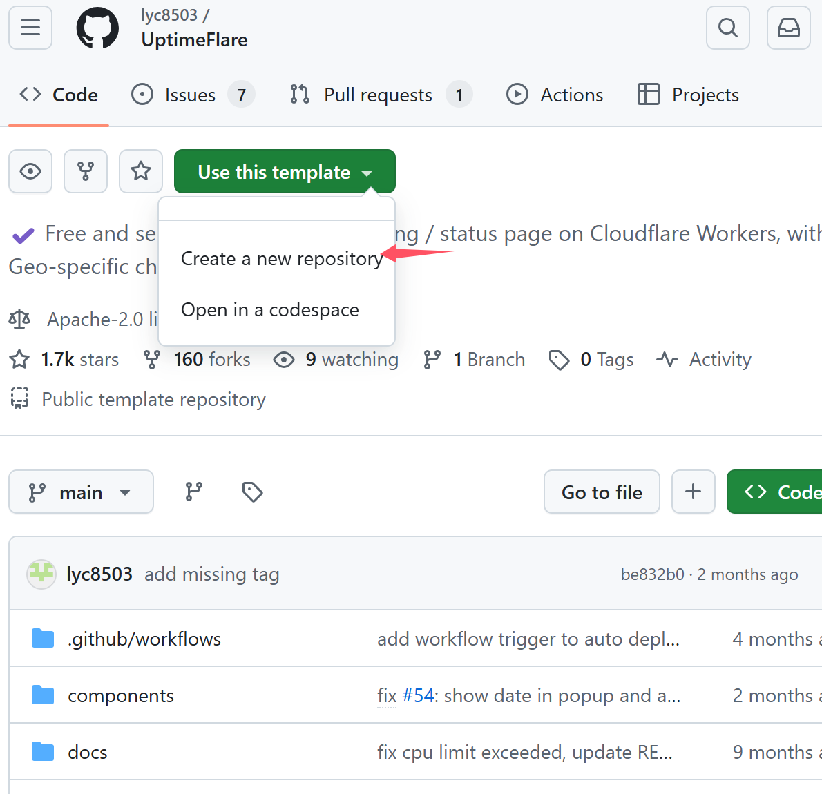Click the branch icon beside 1 Branch

432,360
